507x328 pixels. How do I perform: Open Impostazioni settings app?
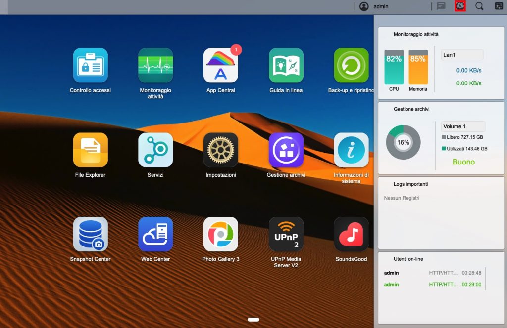pyautogui.click(x=221, y=150)
